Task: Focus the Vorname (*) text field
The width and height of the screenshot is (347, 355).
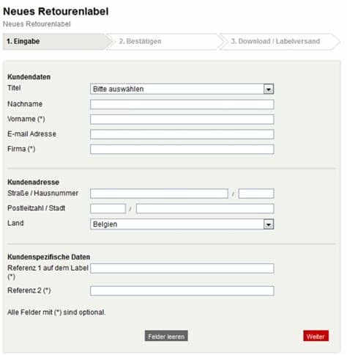Action: pos(182,120)
